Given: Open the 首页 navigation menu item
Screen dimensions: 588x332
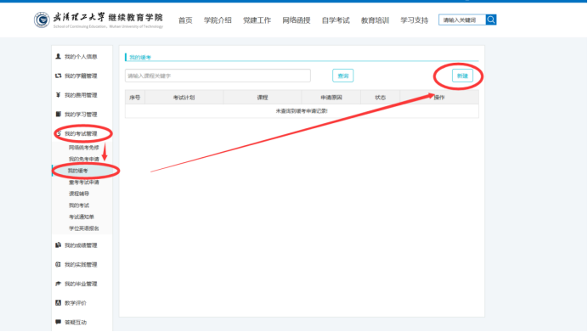Looking at the screenshot, I should (x=185, y=20).
